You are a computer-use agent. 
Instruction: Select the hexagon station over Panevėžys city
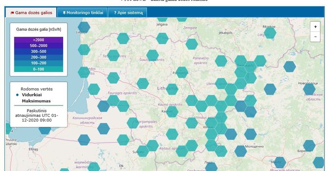click(x=182, y=72)
